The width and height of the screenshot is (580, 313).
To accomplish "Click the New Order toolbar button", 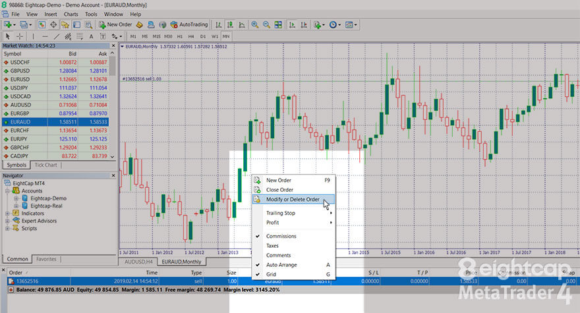I will [x=115, y=25].
